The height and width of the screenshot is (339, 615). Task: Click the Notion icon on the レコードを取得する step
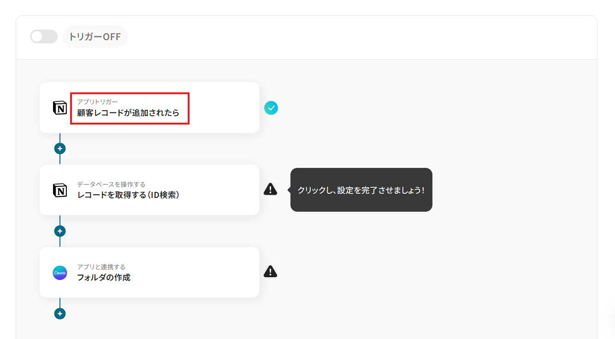pyautogui.click(x=60, y=190)
